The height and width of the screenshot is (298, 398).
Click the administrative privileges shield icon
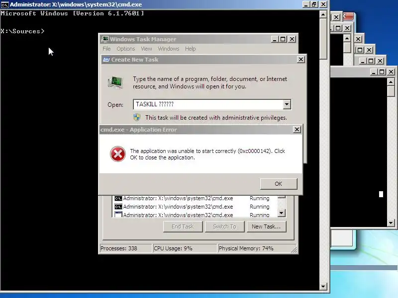(x=137, y=117)
